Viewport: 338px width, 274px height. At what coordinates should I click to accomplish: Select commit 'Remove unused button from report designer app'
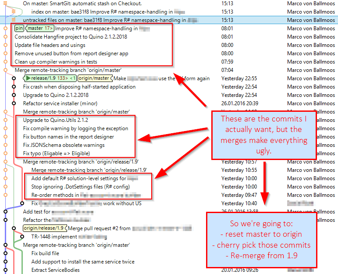[169, 53]
